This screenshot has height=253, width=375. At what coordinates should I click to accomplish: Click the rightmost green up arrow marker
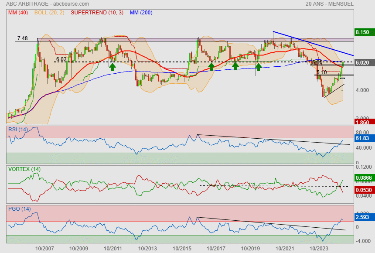point(259,66)
